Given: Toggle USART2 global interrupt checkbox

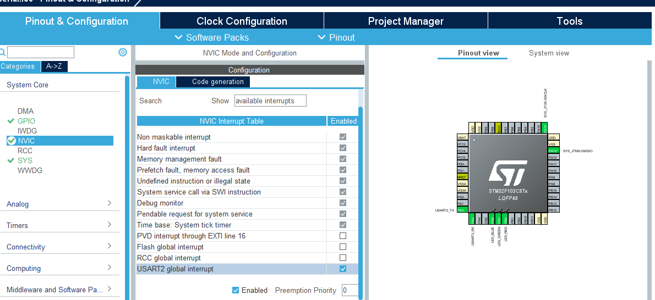Looking at the screenshot, I should click(x=343, y=269).
